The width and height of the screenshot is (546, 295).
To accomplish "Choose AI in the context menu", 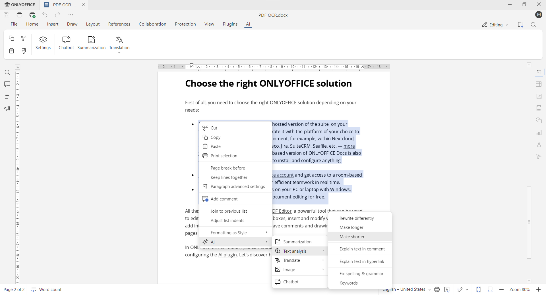I will (235, 242).
